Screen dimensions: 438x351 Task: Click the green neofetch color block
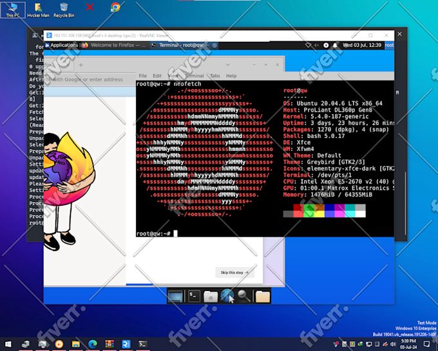[309, 211]
